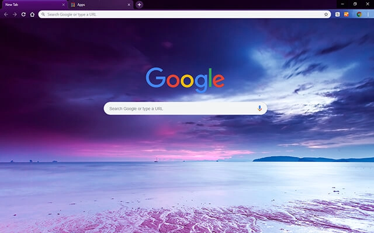Click the search magnifier in address bar
Screen dimensions: 374x233
[x=43, y=14]
